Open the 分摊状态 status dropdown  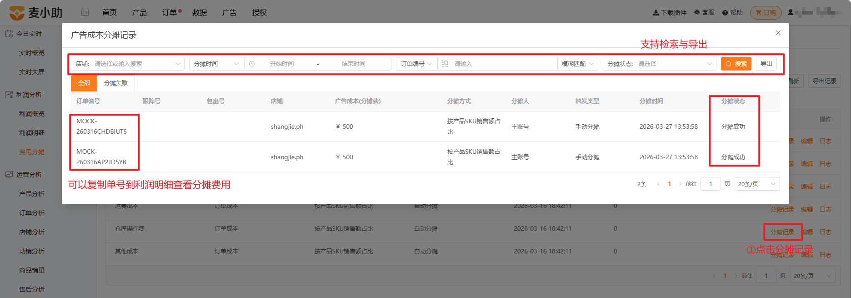click(660, 64)
